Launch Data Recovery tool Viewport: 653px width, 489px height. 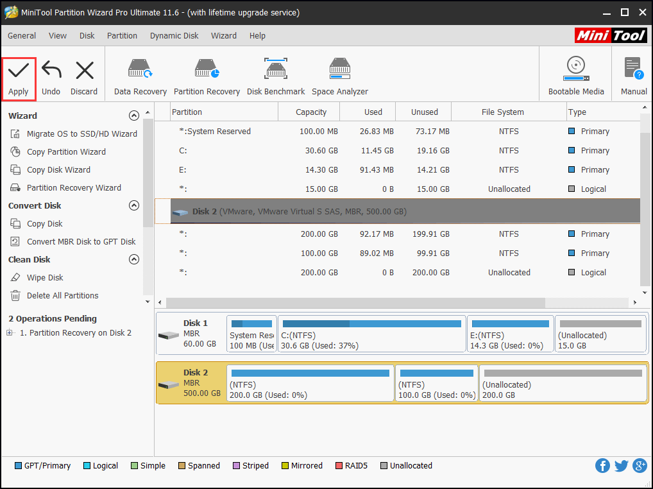point(140,77)
